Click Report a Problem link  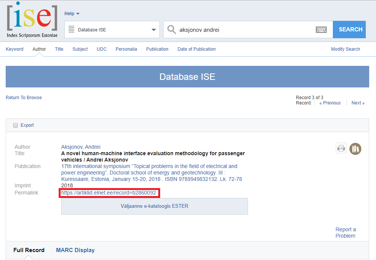coord(346,233)
